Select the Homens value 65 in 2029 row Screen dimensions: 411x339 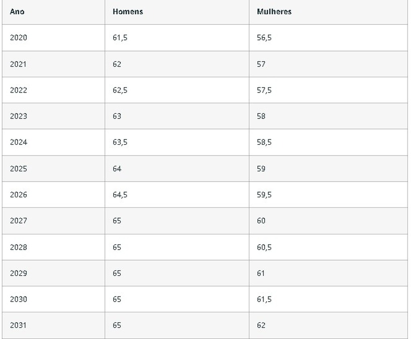pos(117,273)
